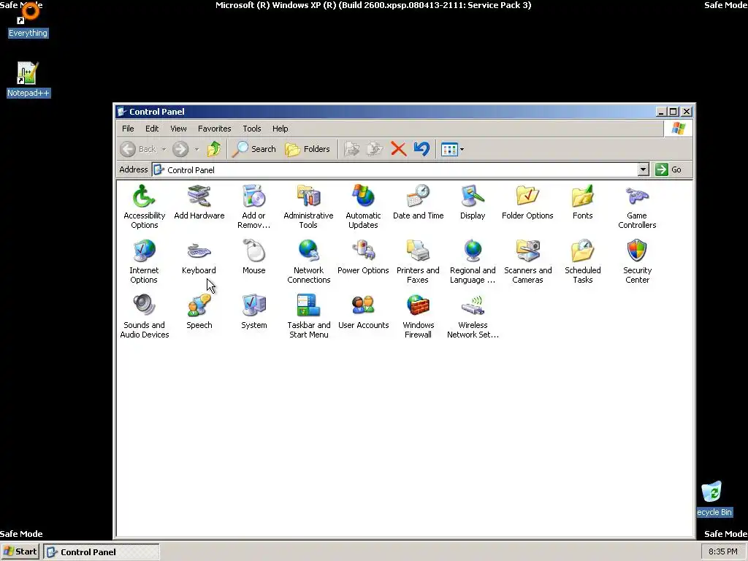Open the Help menu

pyautogui.click(x=280, y=129)
